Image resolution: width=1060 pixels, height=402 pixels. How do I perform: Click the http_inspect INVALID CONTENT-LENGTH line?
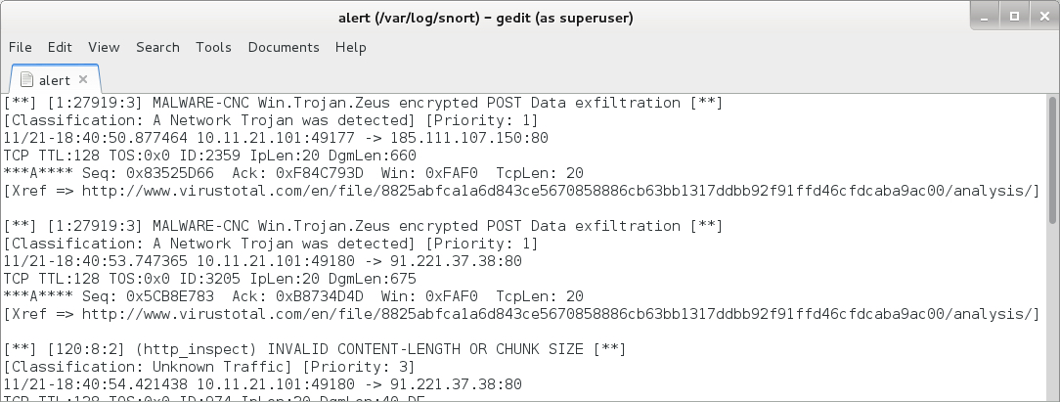click(x=315, y=349)
